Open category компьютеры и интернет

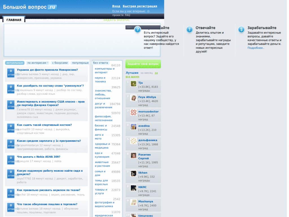click(x=104, y=70)
